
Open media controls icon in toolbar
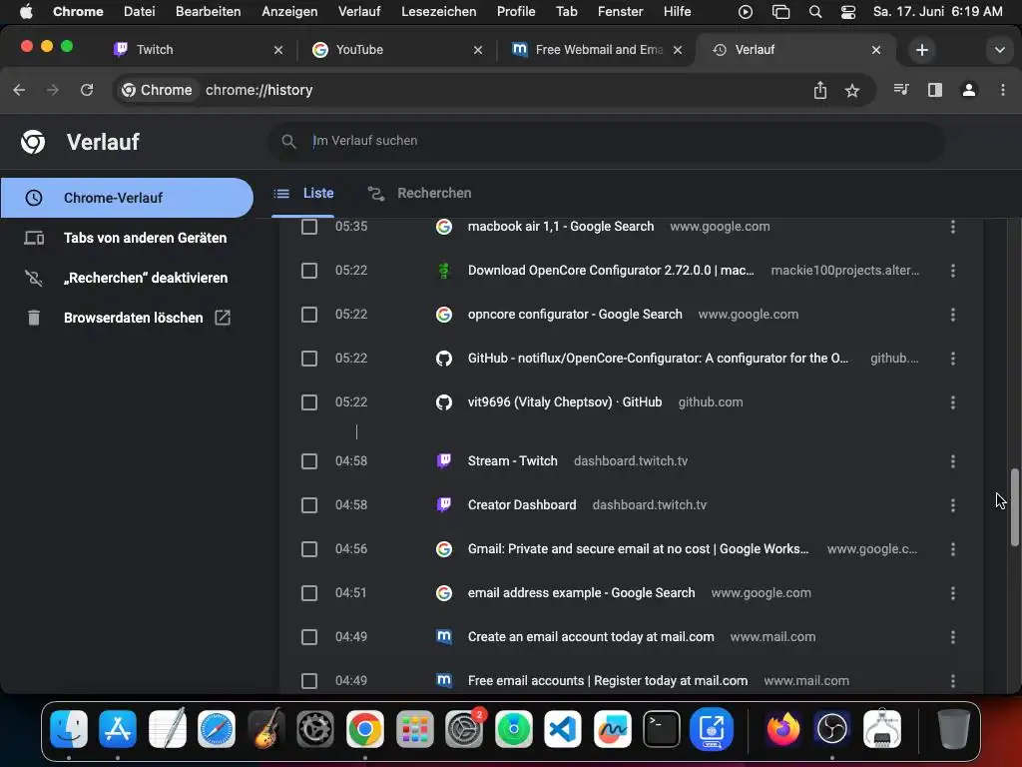coord(901,89)
